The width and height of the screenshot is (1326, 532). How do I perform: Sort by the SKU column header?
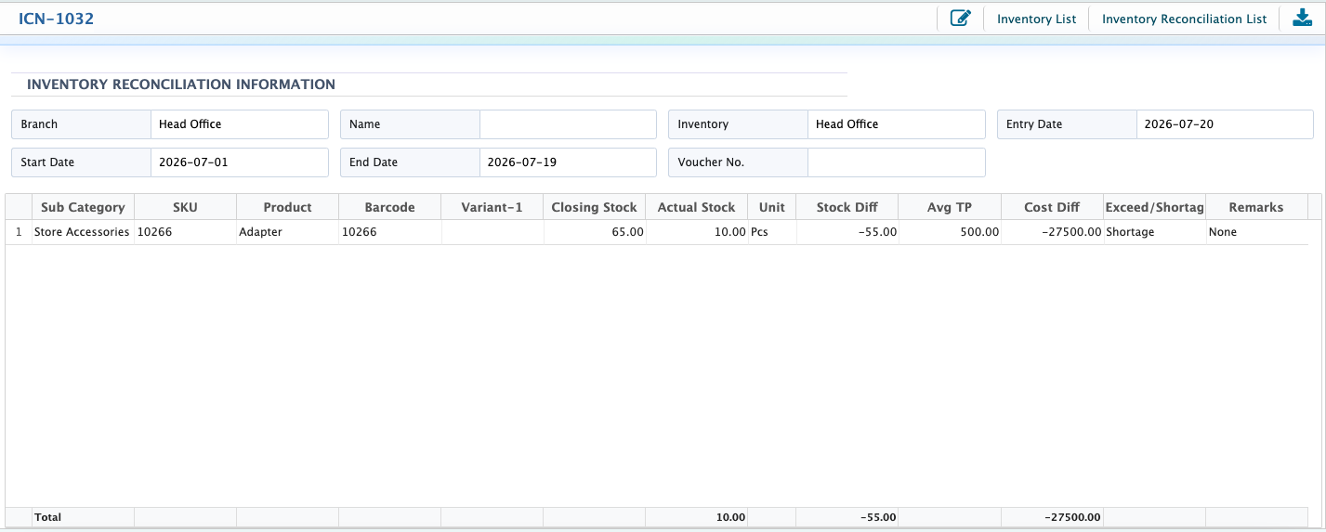(x=185, y=207)
